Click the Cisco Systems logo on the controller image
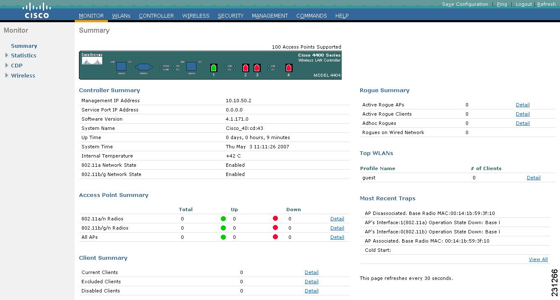This screenshot has height=300, width=560. pos(92,59)
